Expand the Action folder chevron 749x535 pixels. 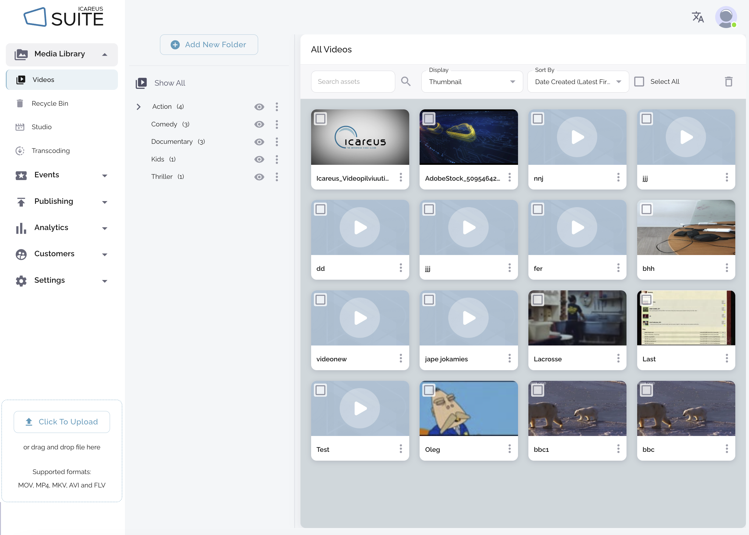pos(139,107)
